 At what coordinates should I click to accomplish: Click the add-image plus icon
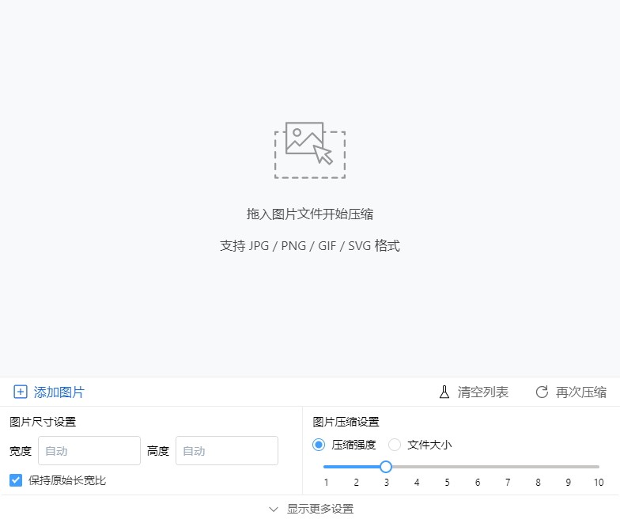[21, 392]
